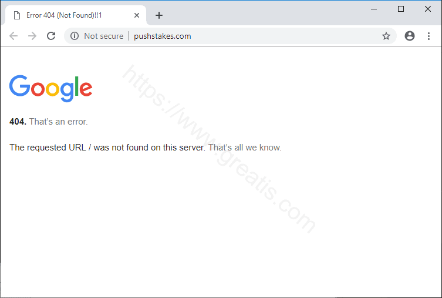Image resolution: width=442 pixels, height=298 pixels.
Task: Open the Chrome three-dot menu
Action: pos(428,36)
